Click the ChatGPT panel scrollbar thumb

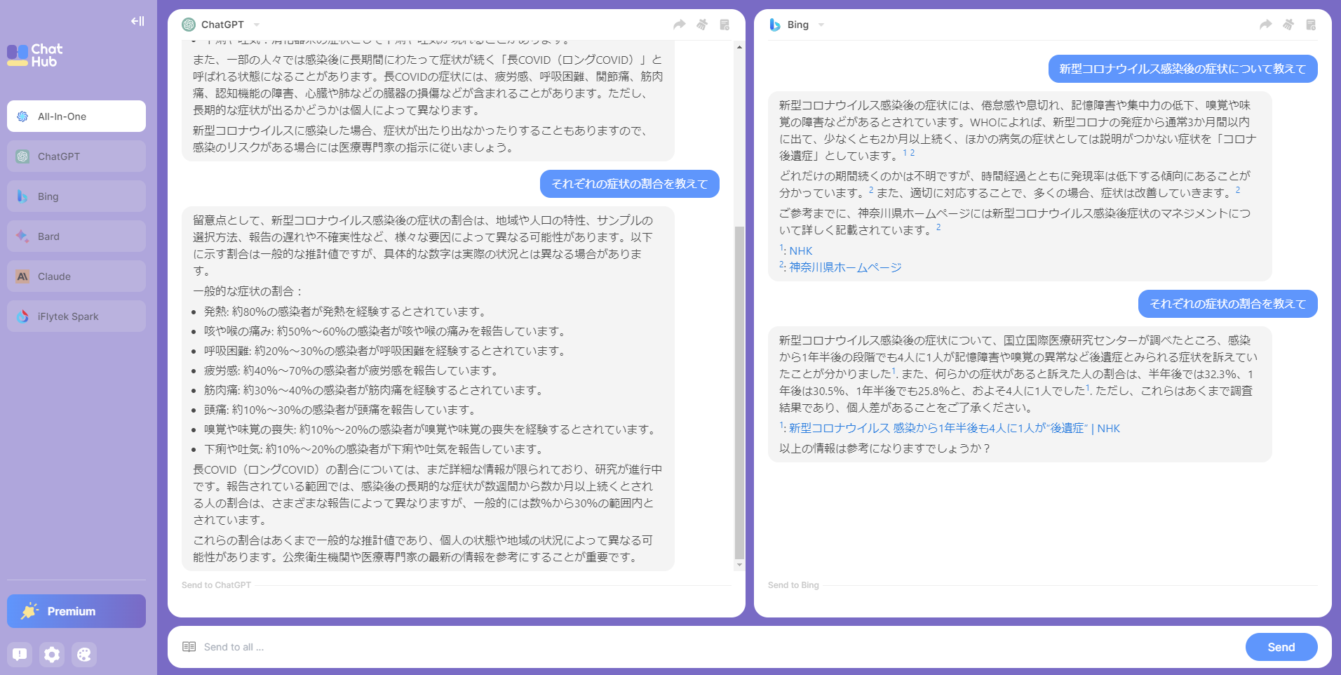pyautogui.click(x=739, y=392)
